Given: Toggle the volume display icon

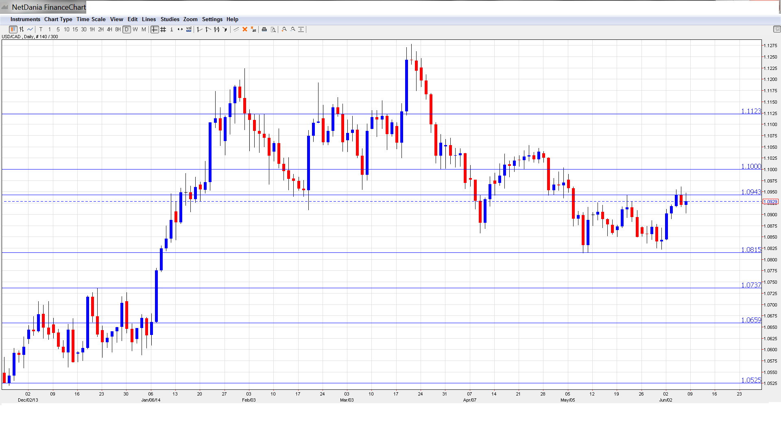Looking at the screenshot, I should click(x=189, y=29).
